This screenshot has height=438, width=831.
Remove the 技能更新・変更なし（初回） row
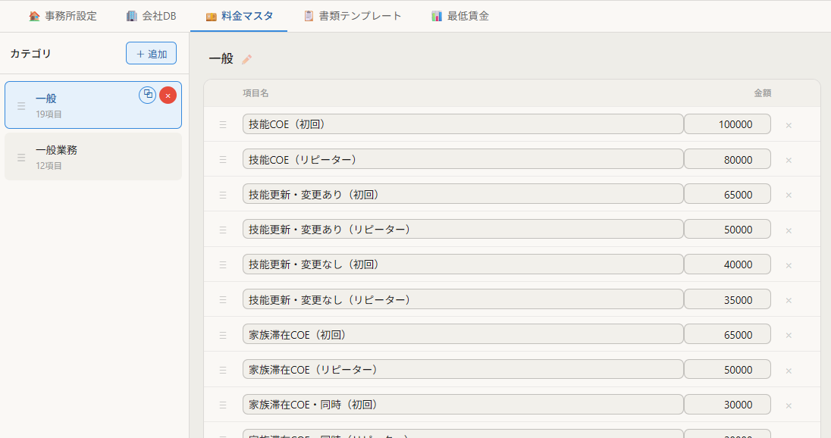coord(789,265)
